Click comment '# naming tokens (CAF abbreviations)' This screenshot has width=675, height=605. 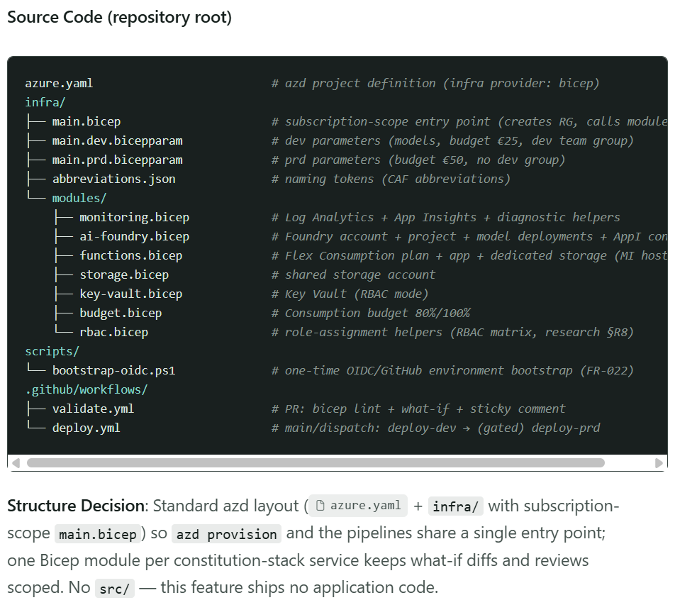(391, 179)
